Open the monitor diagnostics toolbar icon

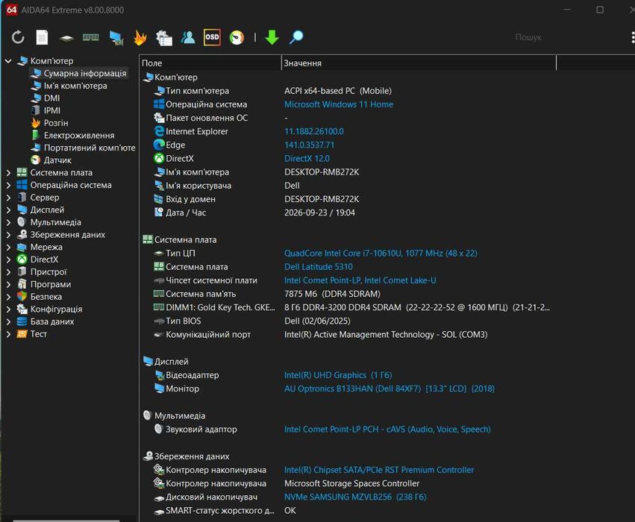pyautogui.click(x=116, y=38)
